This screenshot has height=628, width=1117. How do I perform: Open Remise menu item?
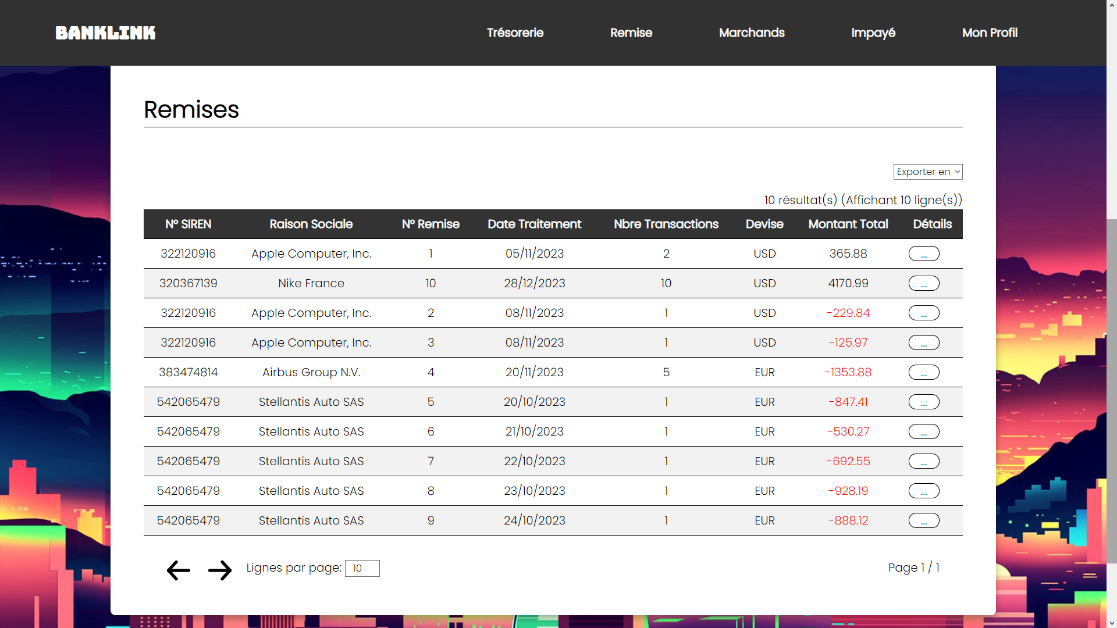(631, 33)
